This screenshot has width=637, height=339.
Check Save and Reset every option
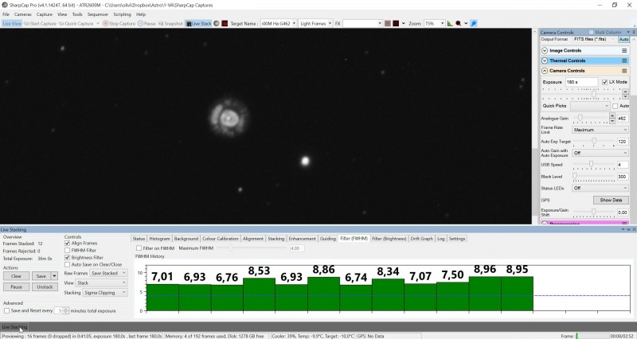(6, 310)
